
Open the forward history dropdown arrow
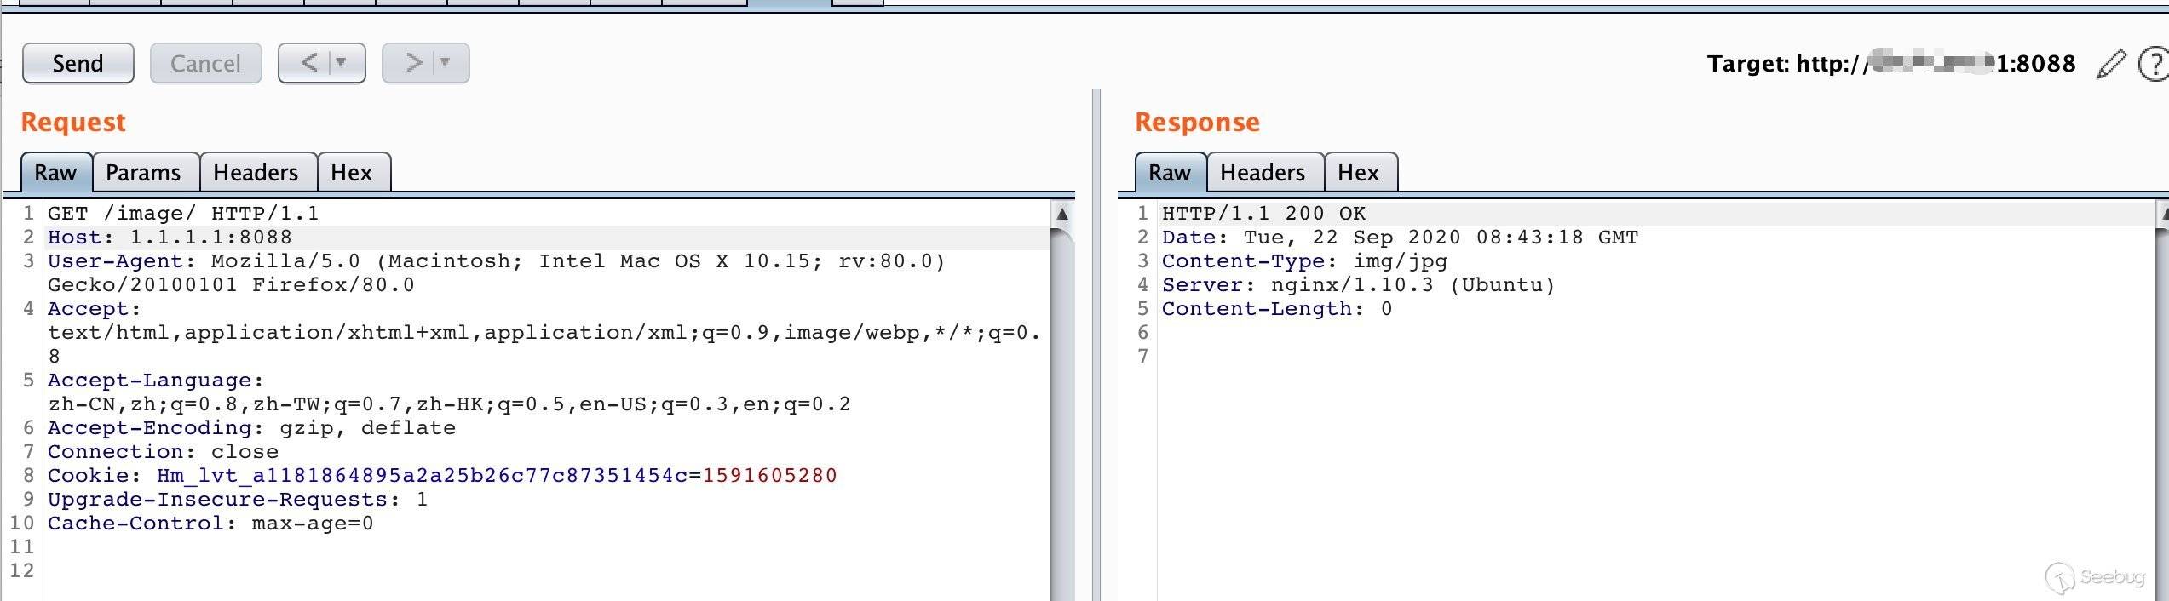pyautogui.click(x=445, y=63)
